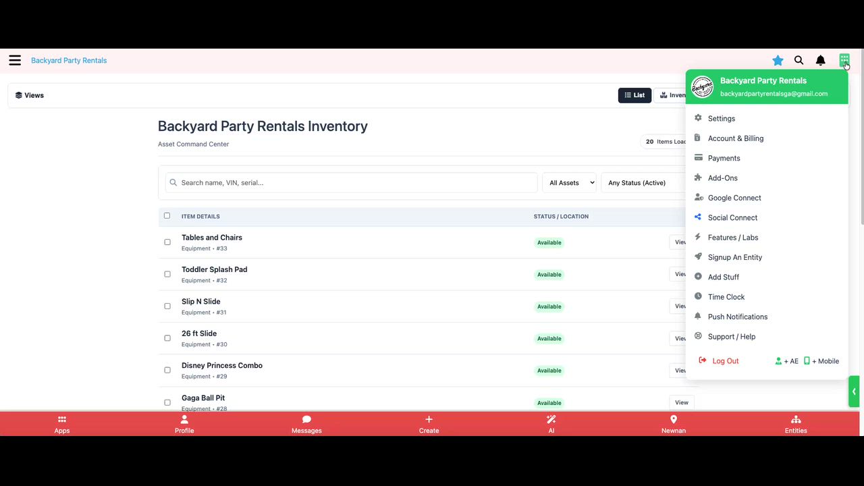
Task: Open the hamburger menu icon
Action: [x=15, y=60]
